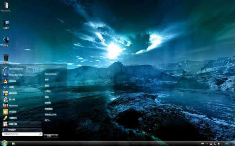Screen dimensions: 235x146
Task: Open Administrator in the Start menu right pane
Action: coord(51,74)
